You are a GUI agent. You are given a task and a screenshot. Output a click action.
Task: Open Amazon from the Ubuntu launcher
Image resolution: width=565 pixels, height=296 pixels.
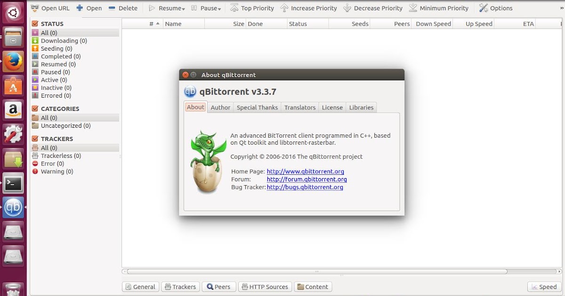[x=13, y=110]
